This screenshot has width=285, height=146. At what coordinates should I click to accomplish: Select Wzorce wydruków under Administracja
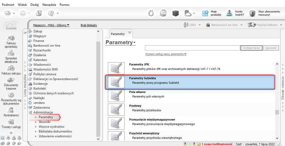(51, 127)
